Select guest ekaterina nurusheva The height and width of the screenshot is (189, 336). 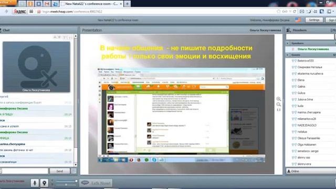(310, 73)
